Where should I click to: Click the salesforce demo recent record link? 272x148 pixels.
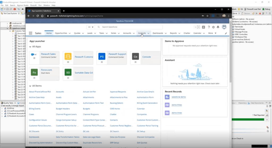pyautogui.click(x=179, y=97)
